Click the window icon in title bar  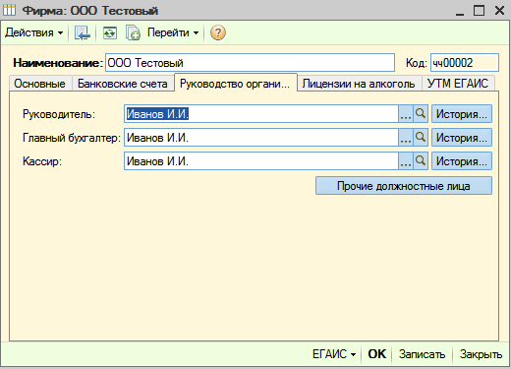click(x=9, y=10)
